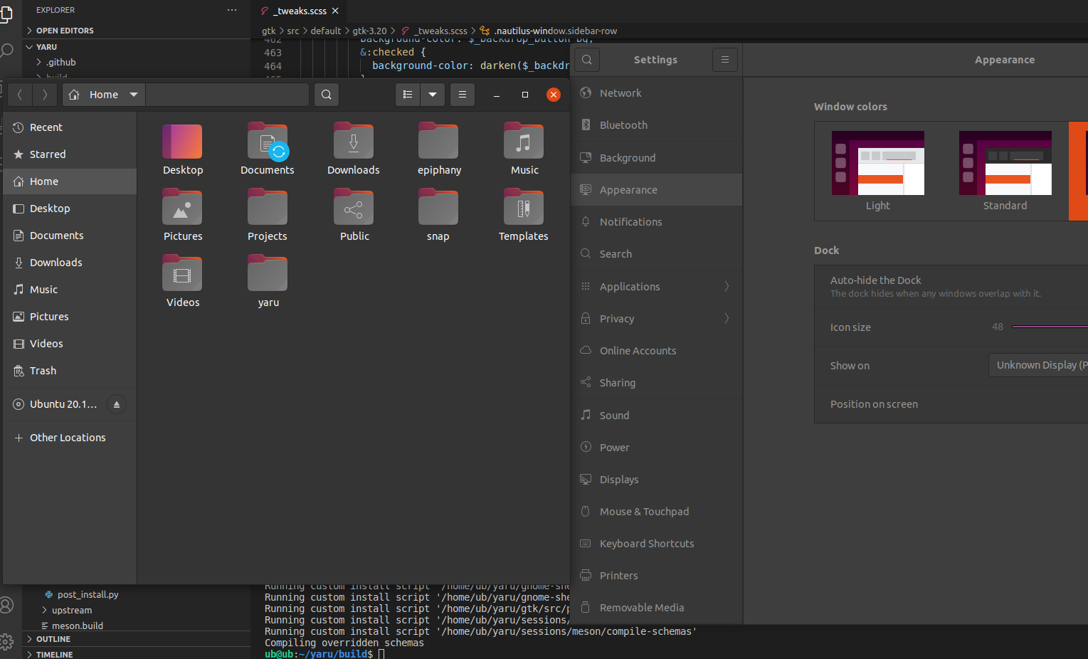Click breadcrumb gtk-3.20 in editor
This screenshot has width=1088, height=659.
point(369,31)
